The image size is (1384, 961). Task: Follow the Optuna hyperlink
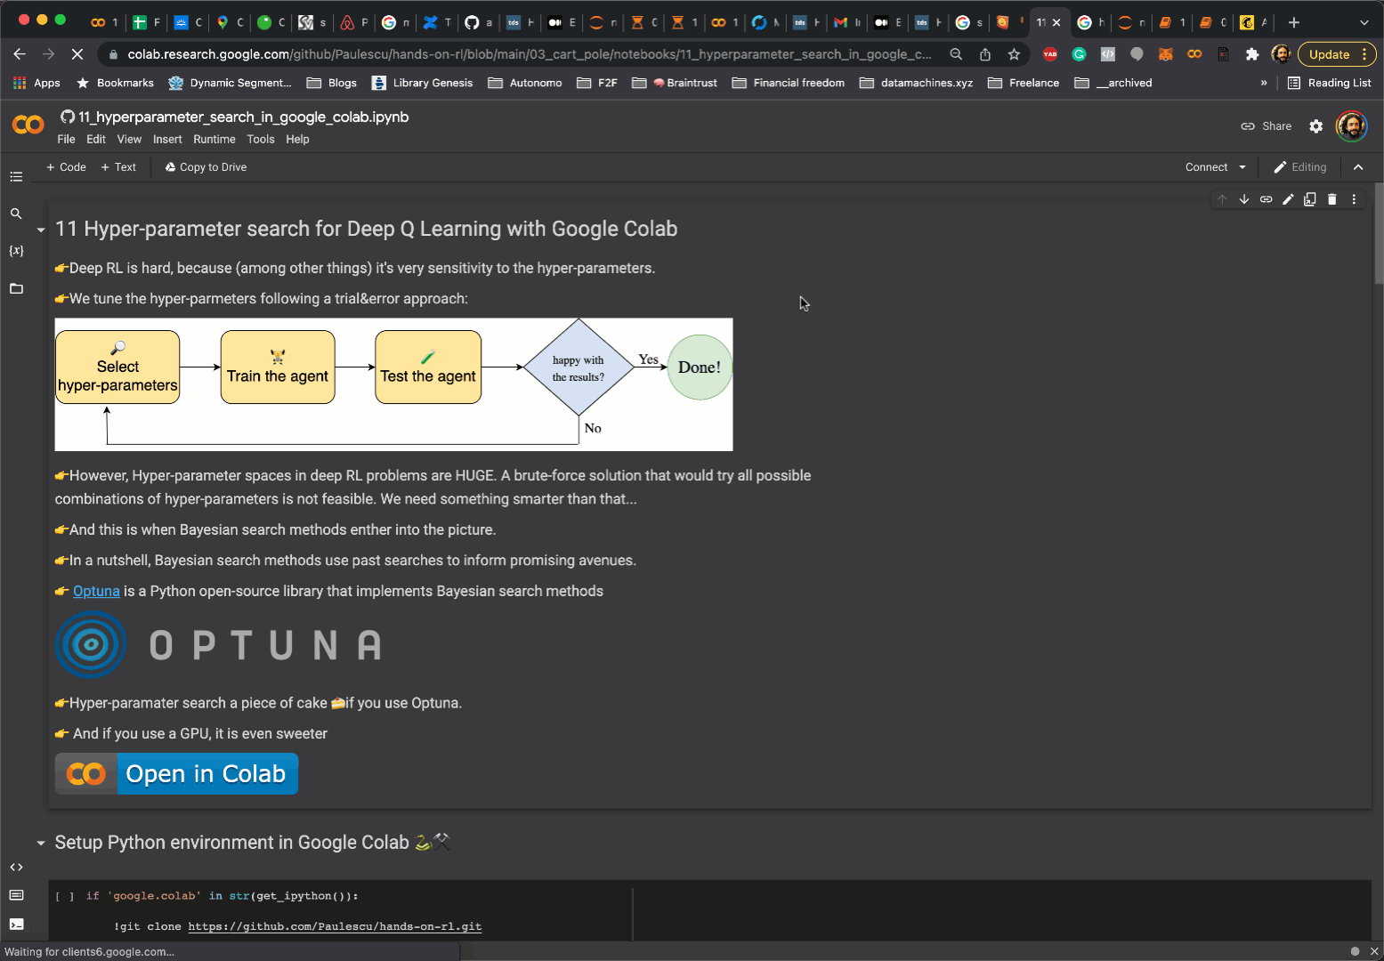coord(96,592)
